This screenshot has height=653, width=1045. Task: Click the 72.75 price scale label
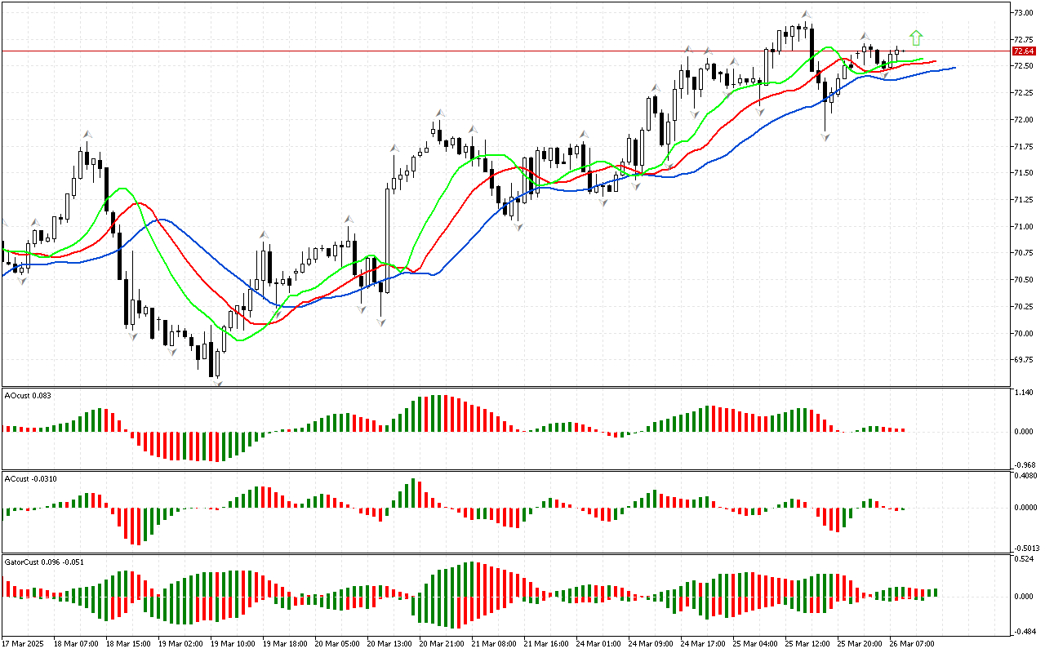click(x=1023, y=40)
